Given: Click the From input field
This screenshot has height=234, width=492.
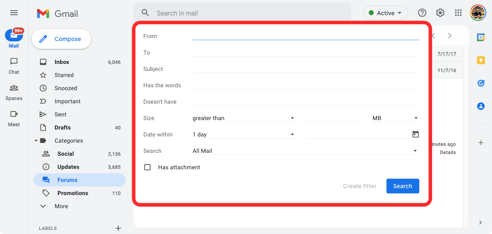Looking at the screenshot, I should tap(306, 36).
